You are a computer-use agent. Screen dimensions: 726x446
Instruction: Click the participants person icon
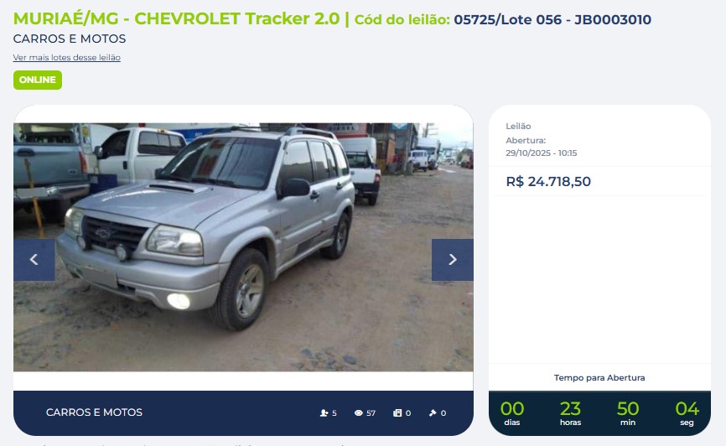point(324,412)
